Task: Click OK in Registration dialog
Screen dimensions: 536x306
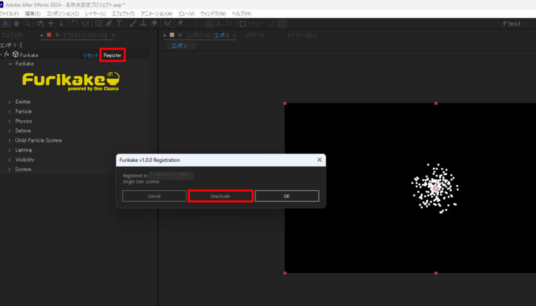Action: (287, 196)
